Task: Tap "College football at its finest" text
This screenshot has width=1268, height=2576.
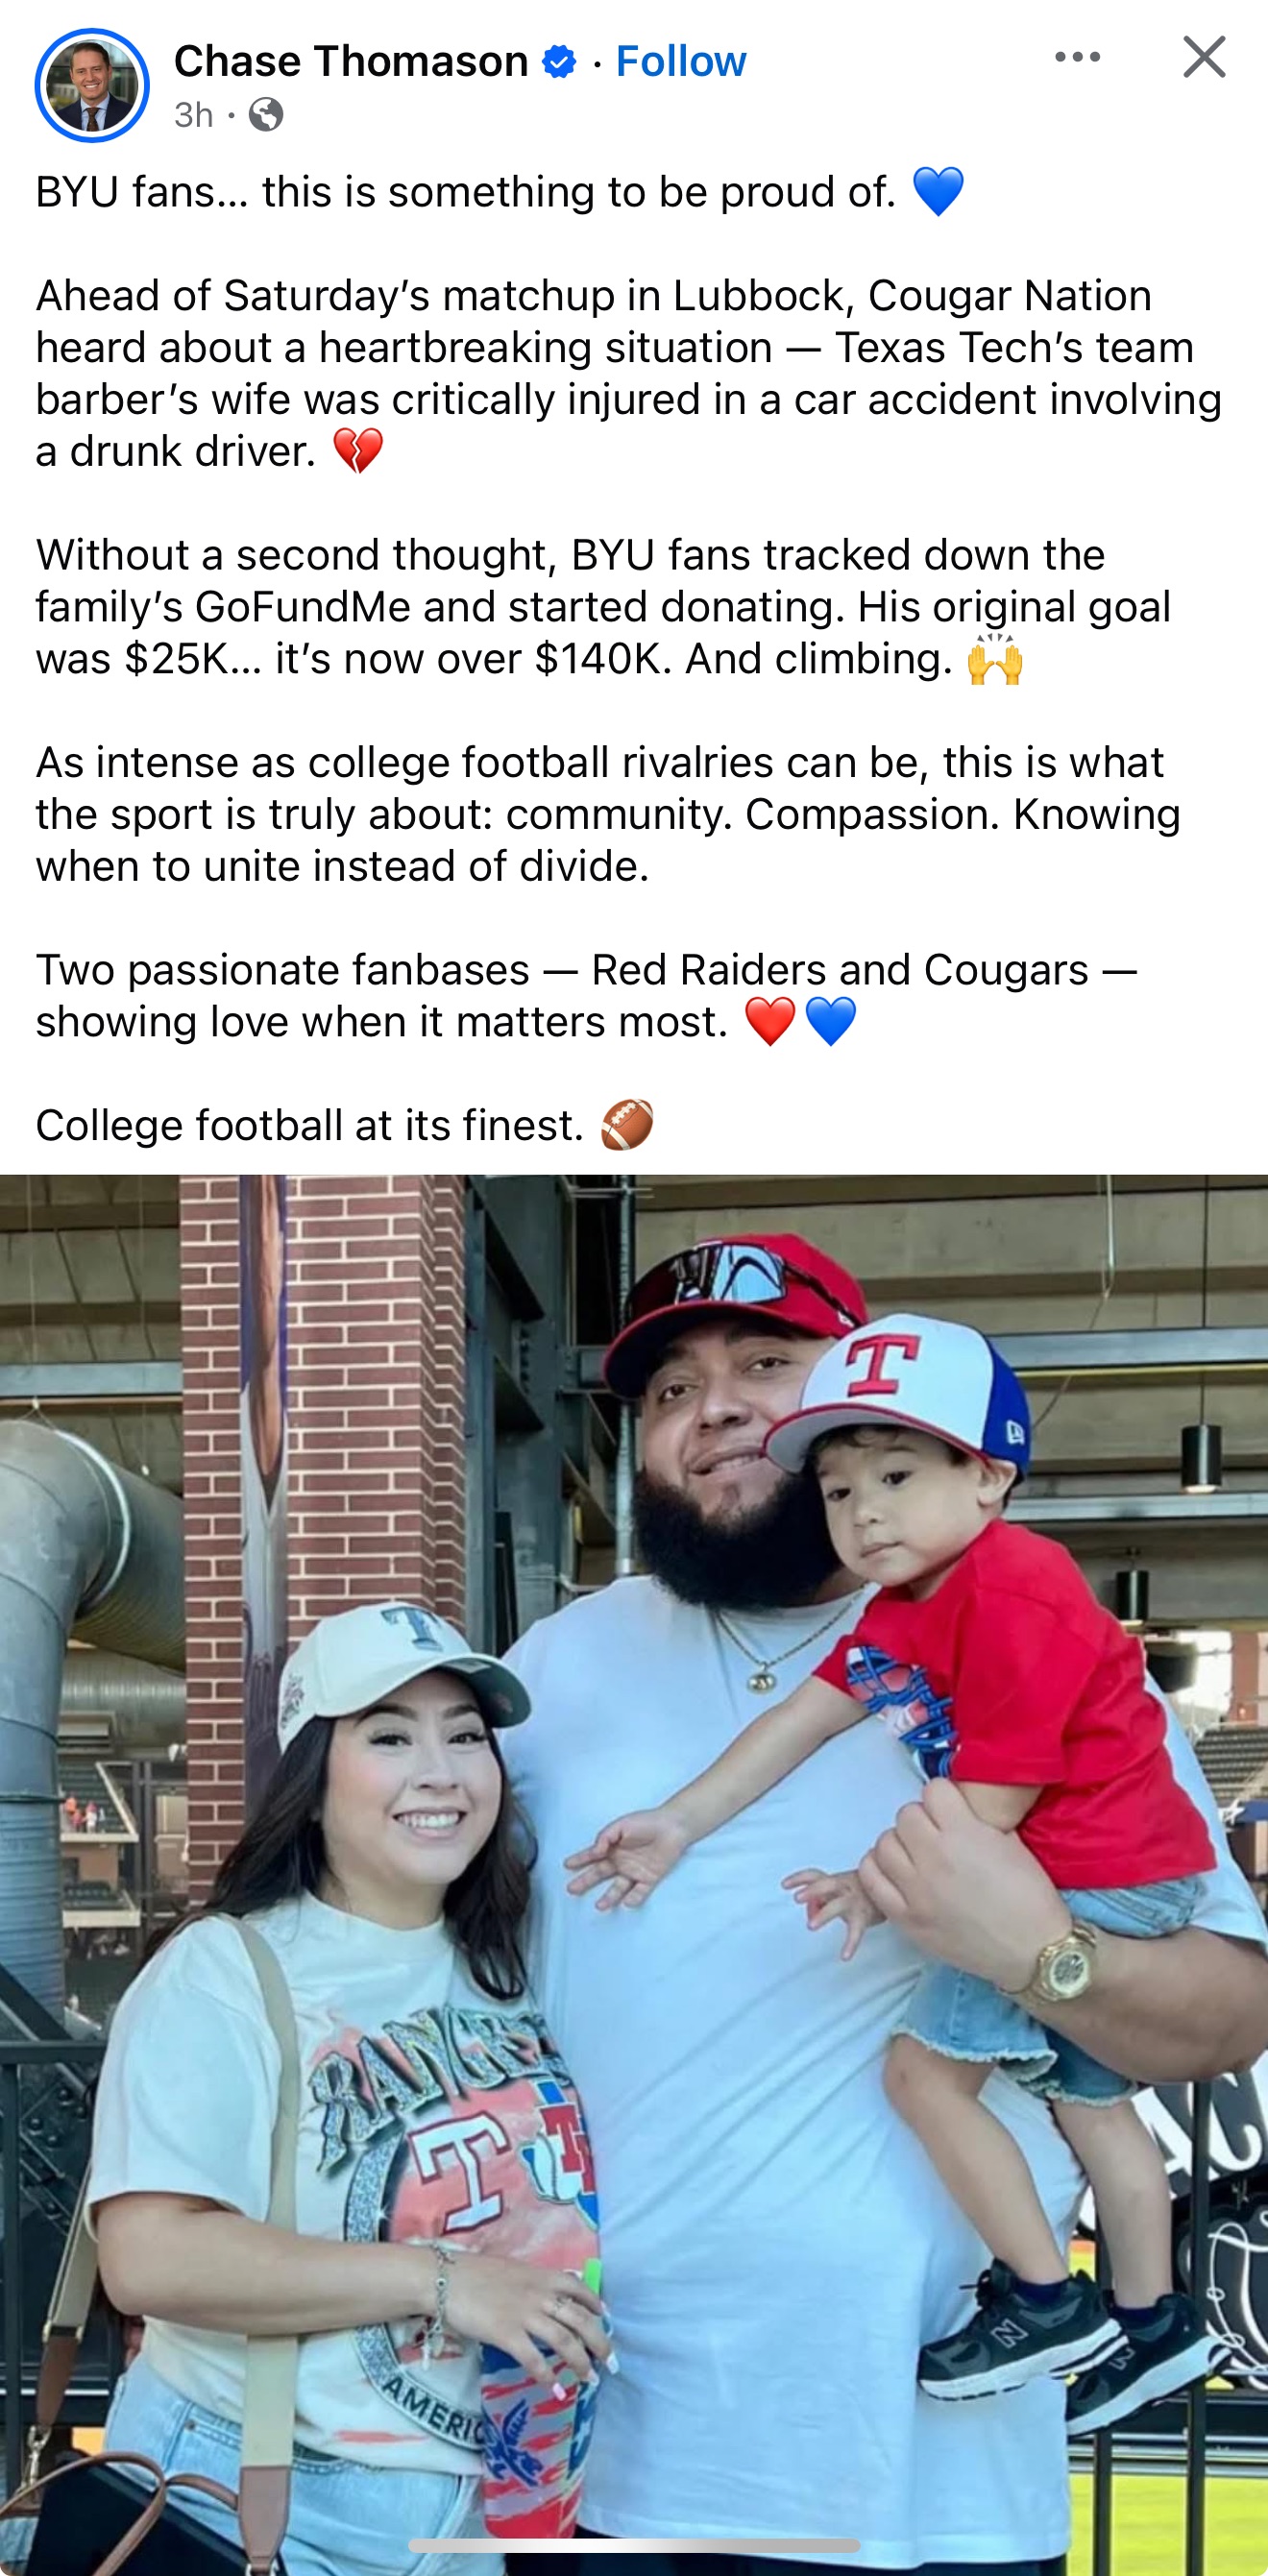Action: click(x=309, y=1125)
